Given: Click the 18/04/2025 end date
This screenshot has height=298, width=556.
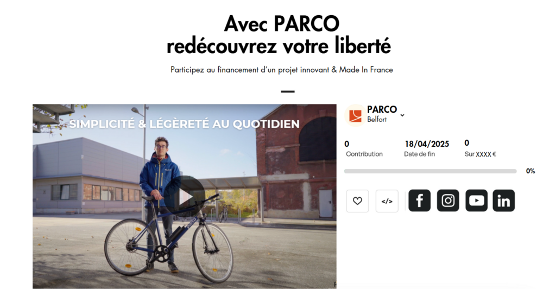Looking at the screenshot, I should (427, 144).
